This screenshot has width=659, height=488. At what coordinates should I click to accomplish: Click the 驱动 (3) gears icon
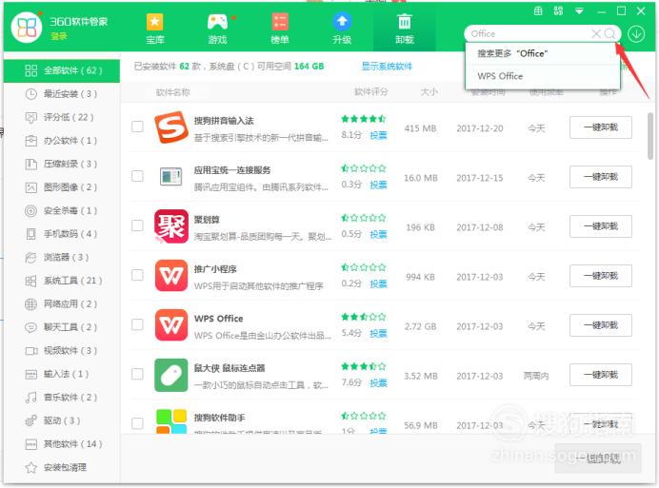31,420
